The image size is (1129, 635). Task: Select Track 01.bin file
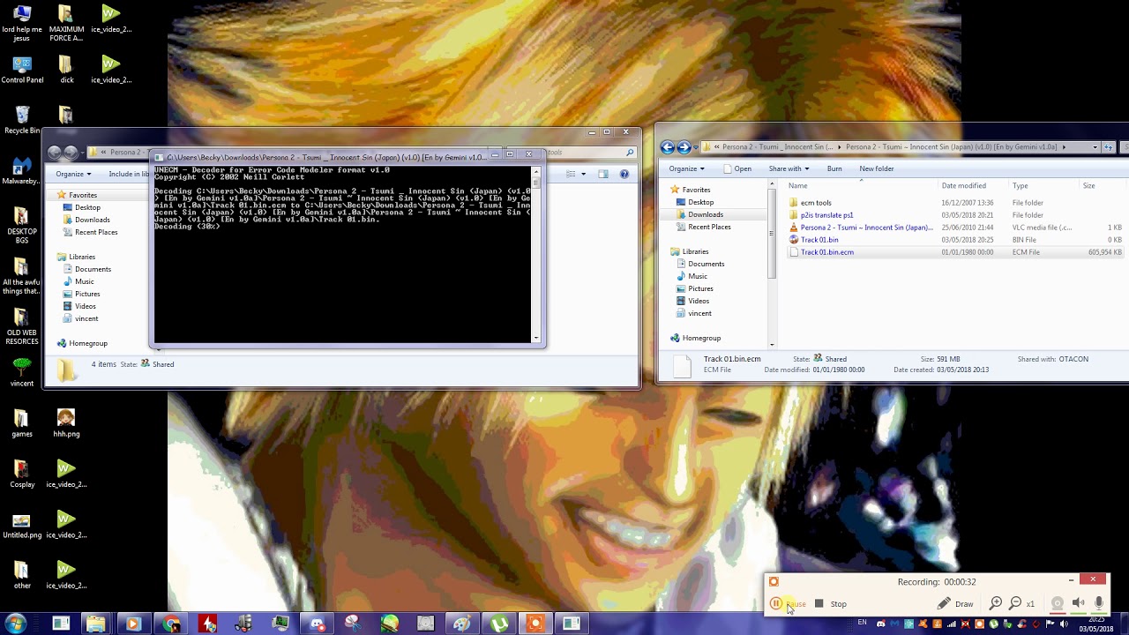click(x=819, y=240)
